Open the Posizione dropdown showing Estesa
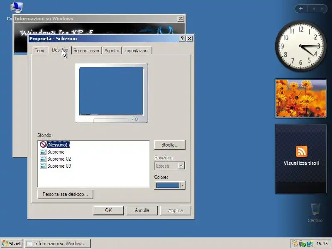The width and height of the screenshot is (332, 249). [170, 166]
